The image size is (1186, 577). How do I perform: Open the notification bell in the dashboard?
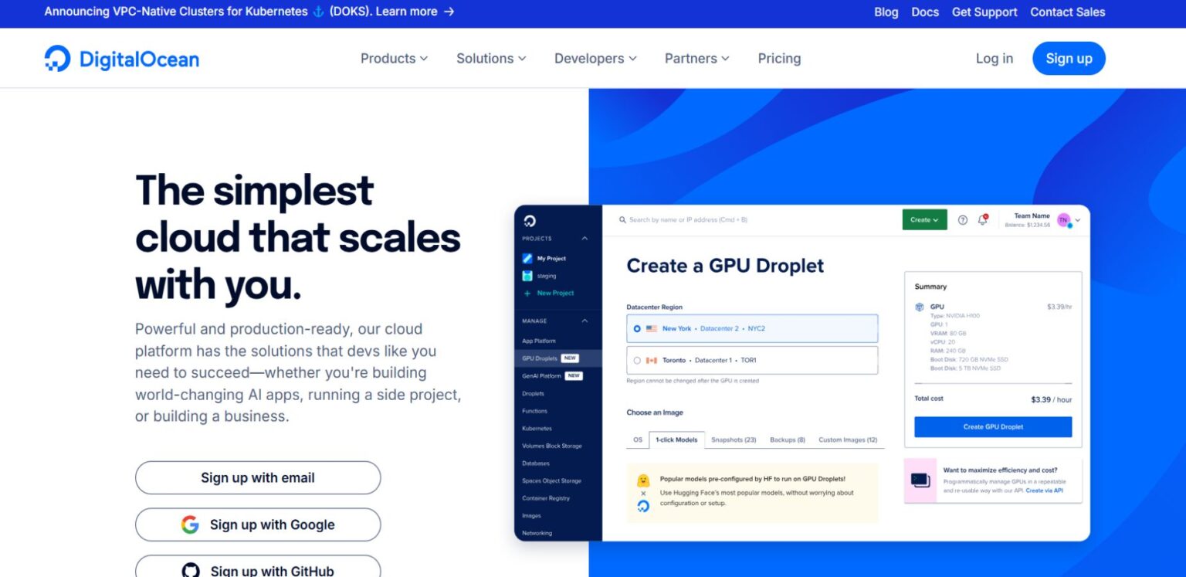(x=981, y=220)
